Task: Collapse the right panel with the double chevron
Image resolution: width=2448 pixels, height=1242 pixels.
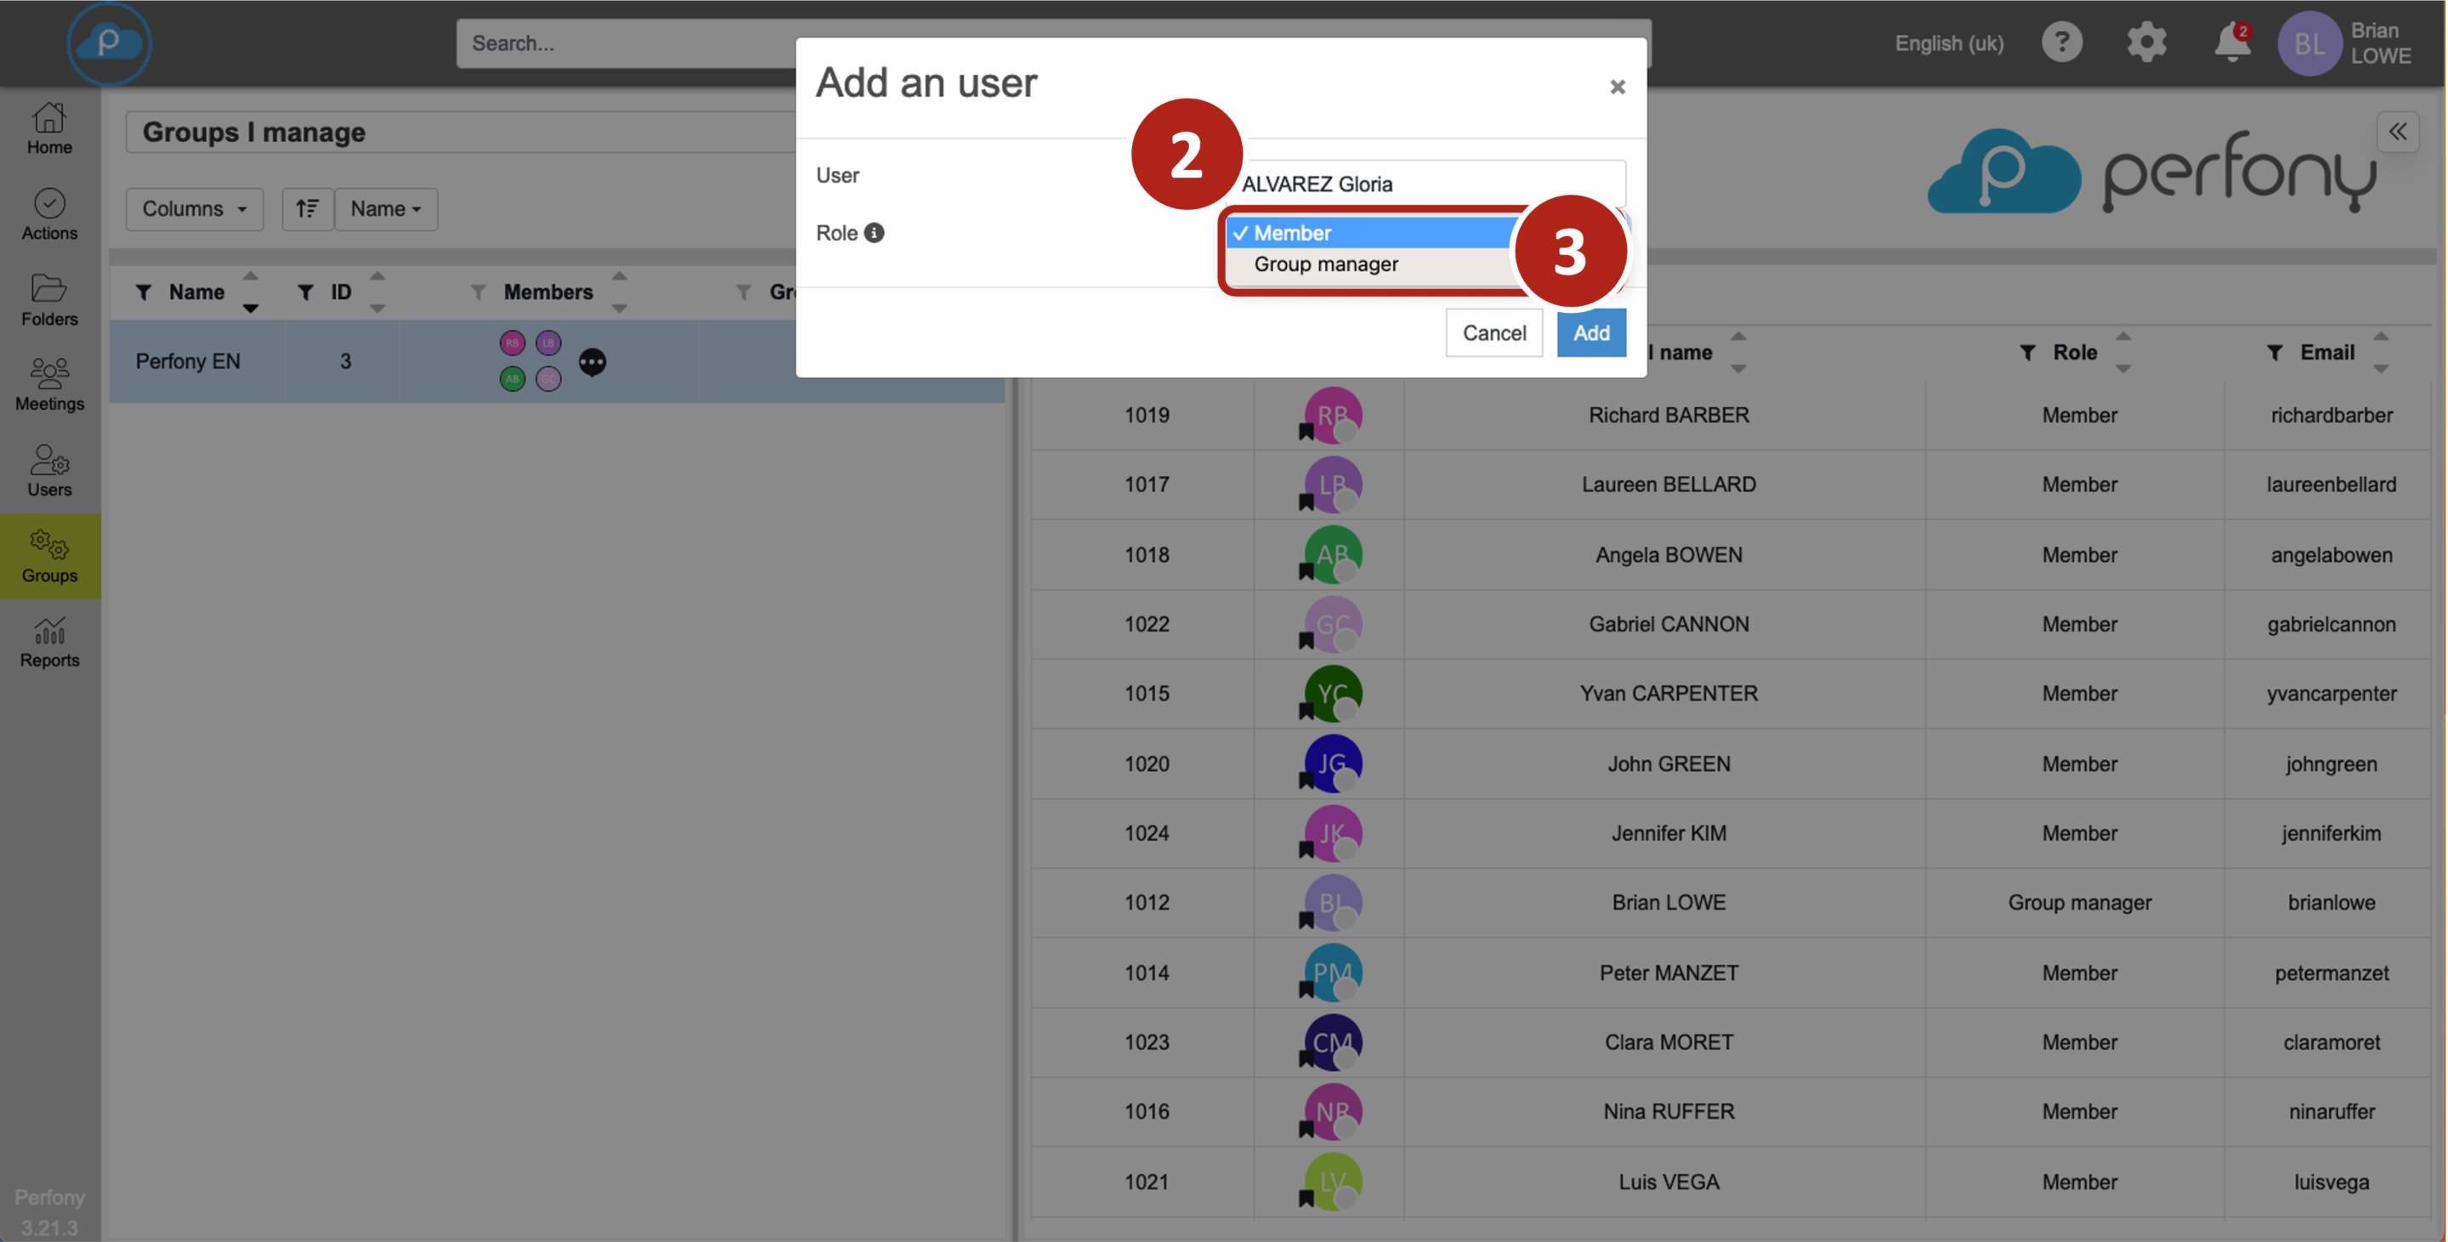Action: point(2397,132)
